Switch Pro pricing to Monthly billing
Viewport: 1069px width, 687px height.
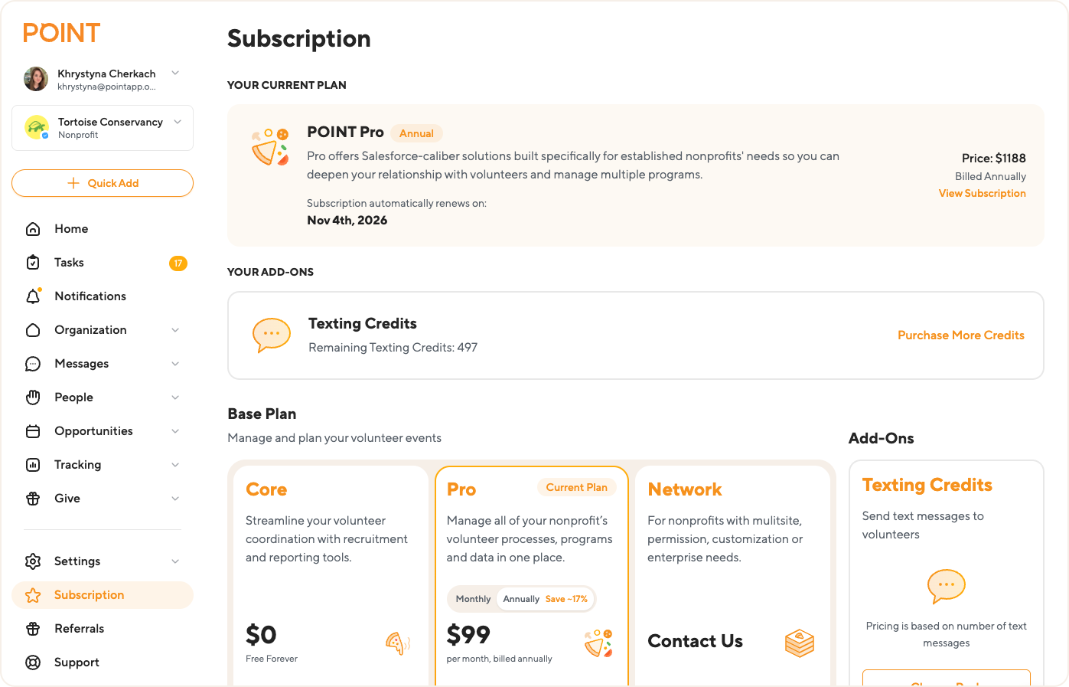point(473,599)
